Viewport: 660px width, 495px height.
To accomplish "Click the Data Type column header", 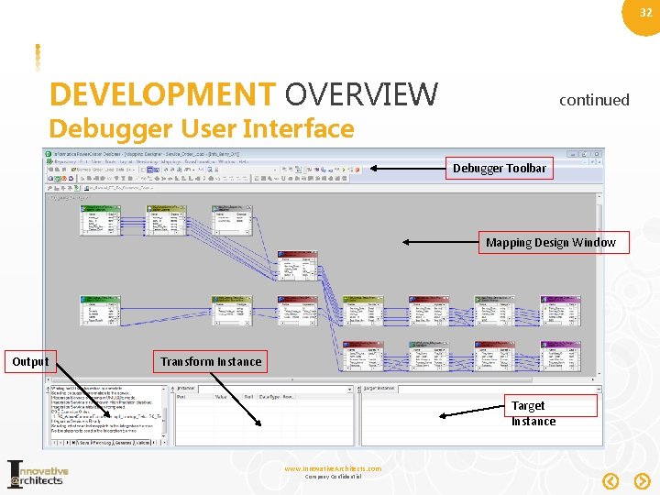I will click(x=269, y=397).
